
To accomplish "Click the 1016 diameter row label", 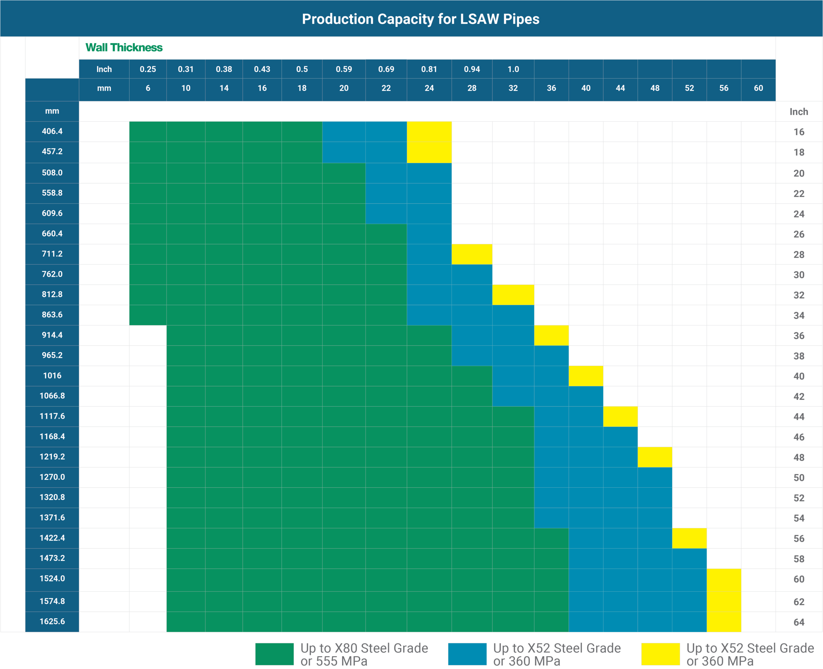I will tap(52, 375).
